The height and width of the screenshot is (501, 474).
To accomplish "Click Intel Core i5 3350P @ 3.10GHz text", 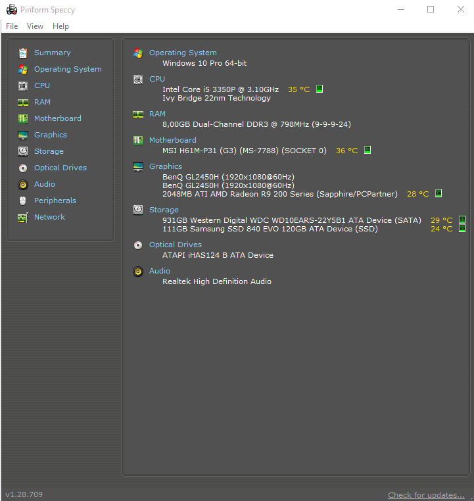I will [220, 89].
